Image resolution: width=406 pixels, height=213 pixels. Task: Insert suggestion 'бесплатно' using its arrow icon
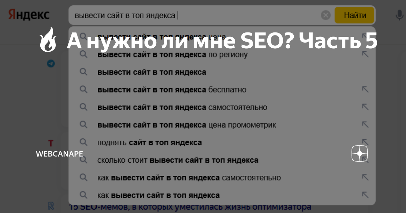point(365,90)
